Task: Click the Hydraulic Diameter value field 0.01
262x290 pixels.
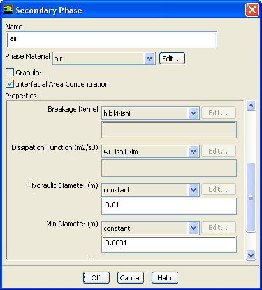Action: coord(169,206)
